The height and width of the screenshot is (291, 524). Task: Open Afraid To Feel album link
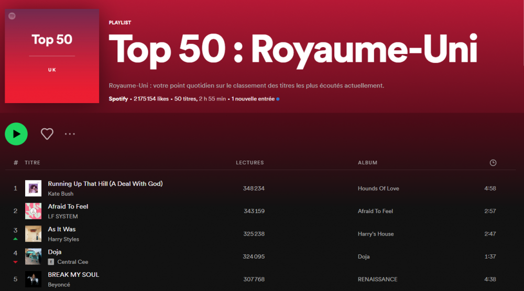[375, 211]
